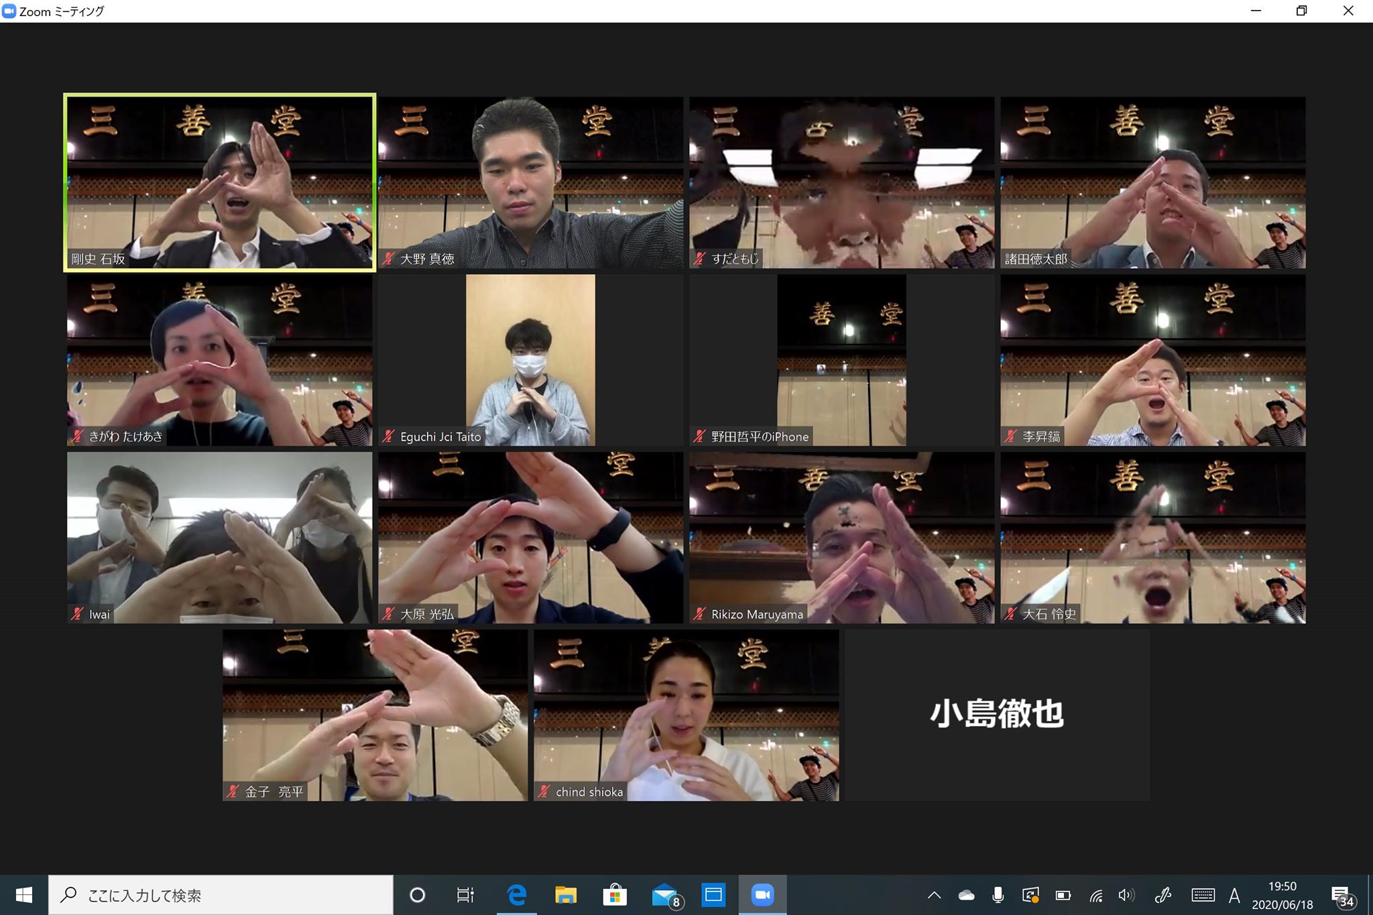Click the search box in taskbar

pos(221,895)
